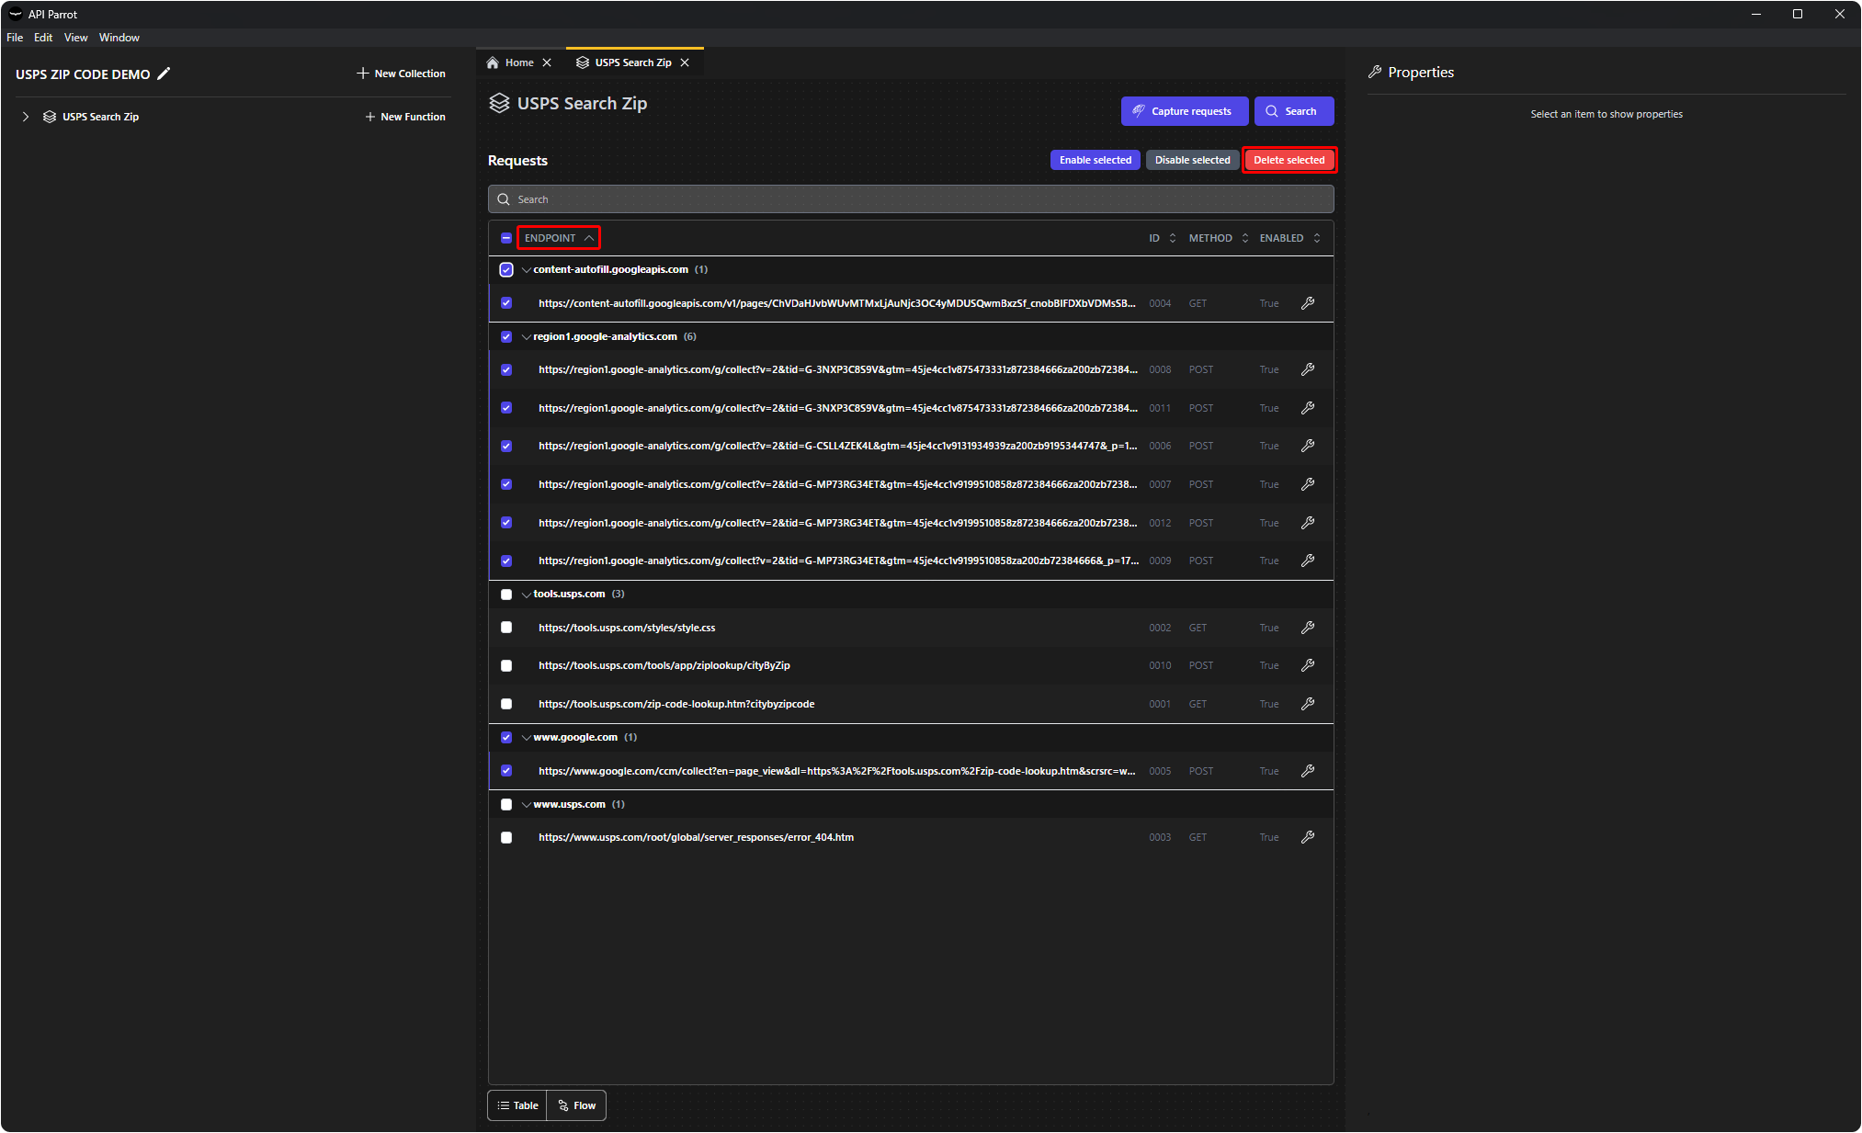Open the Window menu
The image size is (1862, 1133).
119,38
